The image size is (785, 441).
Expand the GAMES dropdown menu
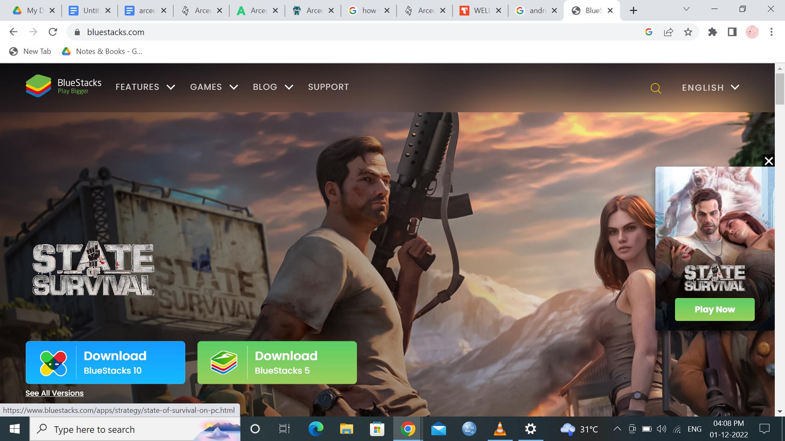point(214,87)
